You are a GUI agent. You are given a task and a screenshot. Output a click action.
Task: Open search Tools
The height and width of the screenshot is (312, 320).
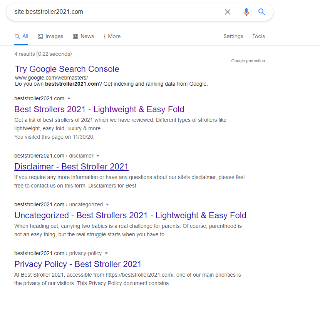pyautogui.click(x=258, y=36)
